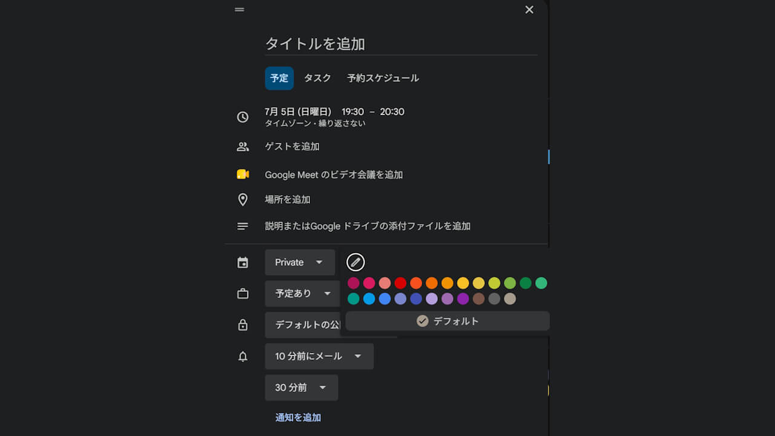This screenshot has width=775, height=436.
Task: Pick the pure red color swatch
Action: click(400, 283)
